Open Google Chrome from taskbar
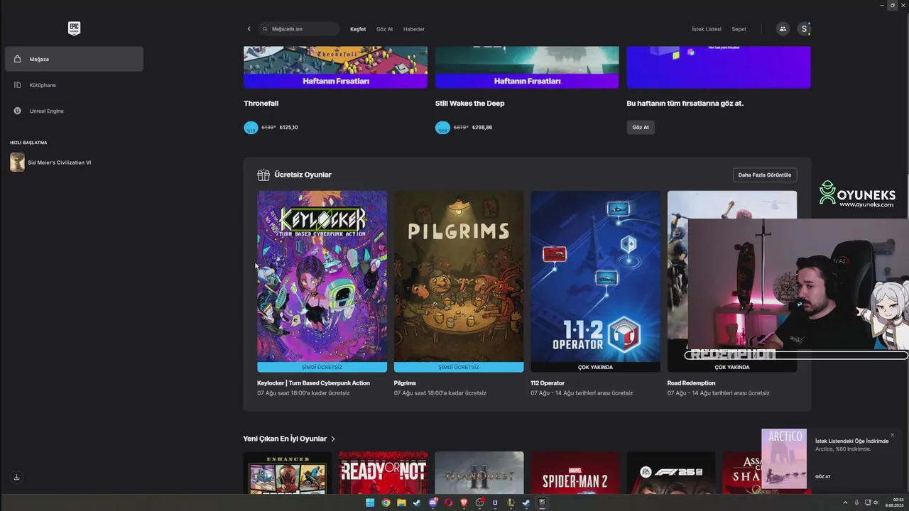909x511 pixels. (x=386, y=502)
